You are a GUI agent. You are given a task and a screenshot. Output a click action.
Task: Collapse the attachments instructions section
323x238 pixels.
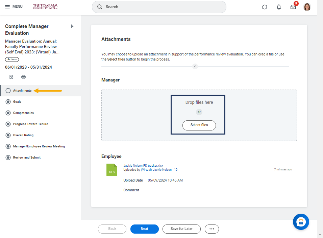[195, 66]
